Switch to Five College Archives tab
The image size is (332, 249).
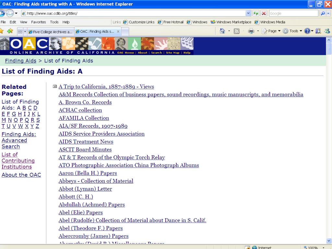[51, 32]
